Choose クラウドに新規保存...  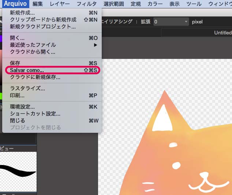pyautogui.click(x=52, y=77)
